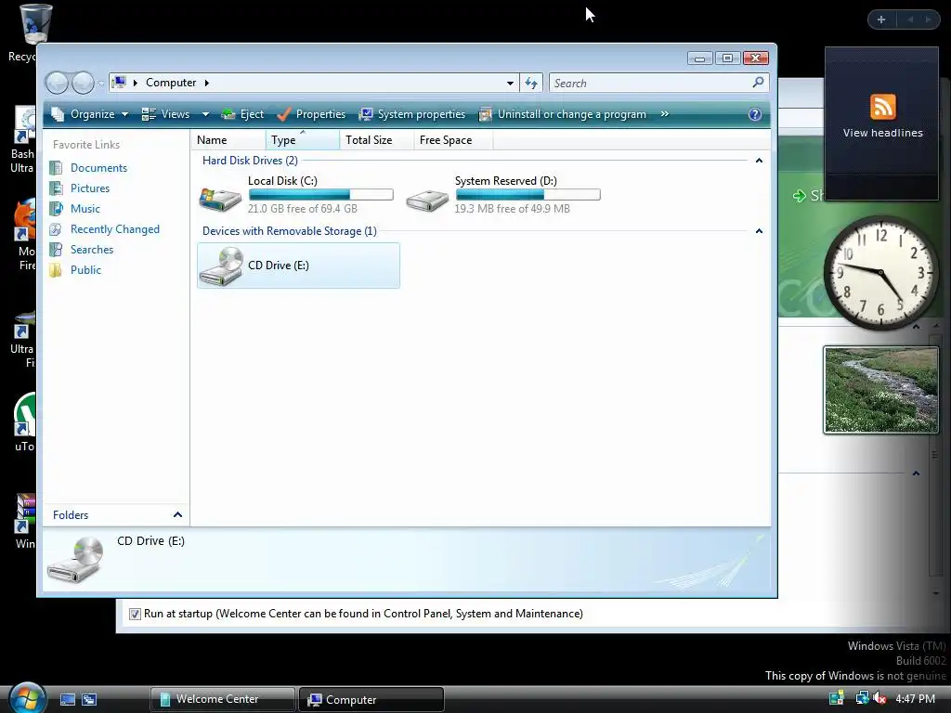The image size is (951, 713).
Task: Click the Hard Disk Drives (2) group header
Action: point(250,161)
